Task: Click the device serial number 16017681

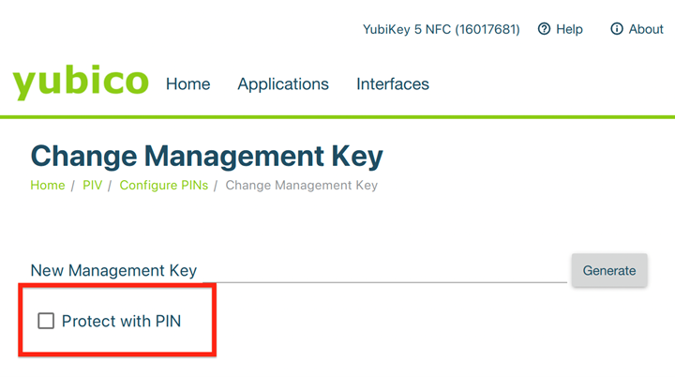Action: pos(489,29)
